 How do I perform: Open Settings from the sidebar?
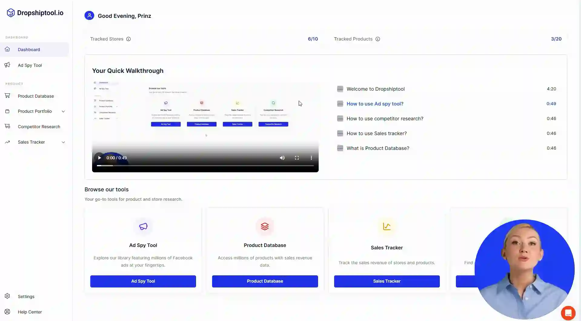[35, 297]
